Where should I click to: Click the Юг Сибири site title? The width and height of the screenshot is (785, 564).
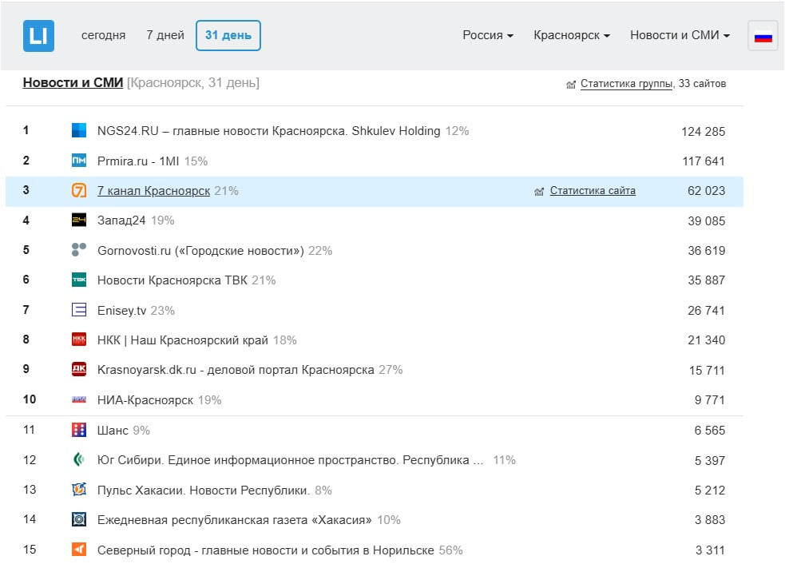(x=291, y=460)
